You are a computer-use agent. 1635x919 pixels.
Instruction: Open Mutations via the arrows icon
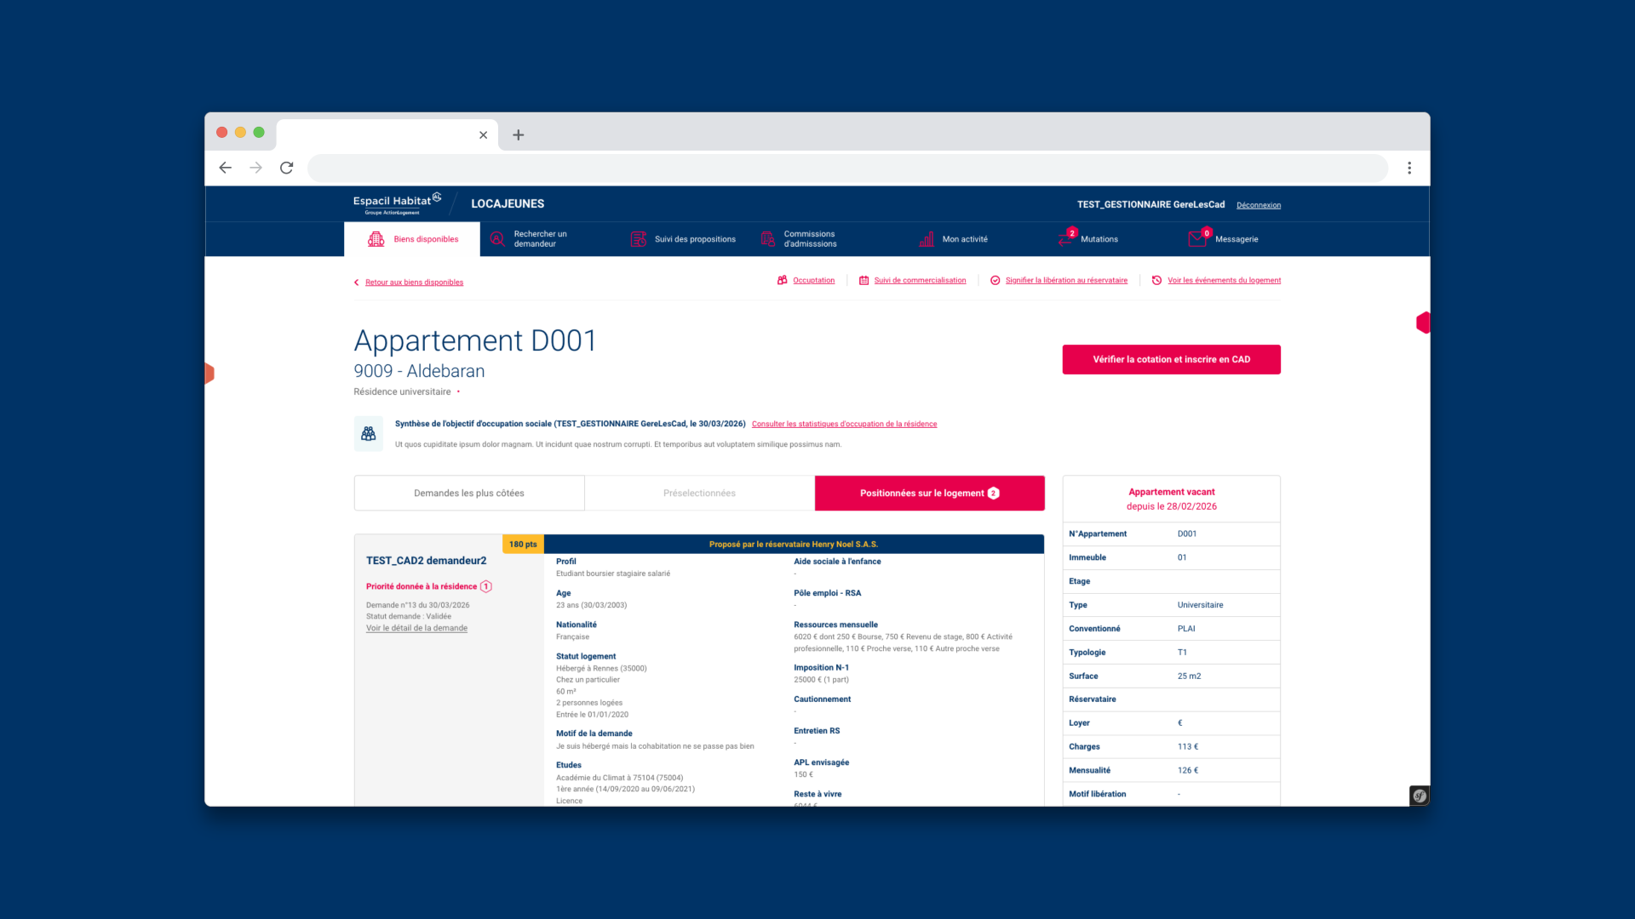tap(1064, 239)
